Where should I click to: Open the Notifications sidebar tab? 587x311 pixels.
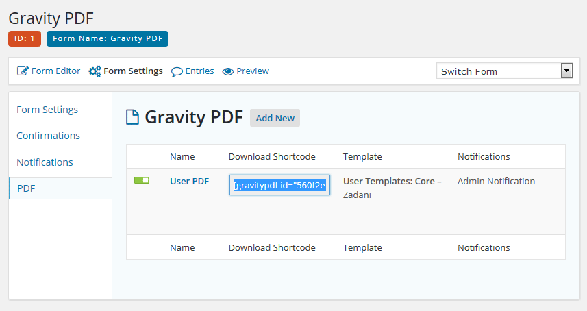pyautogui.click(x=45, y=162)
